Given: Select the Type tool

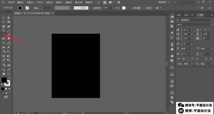Looking at the screenshot, I should [x=4, y=30].
